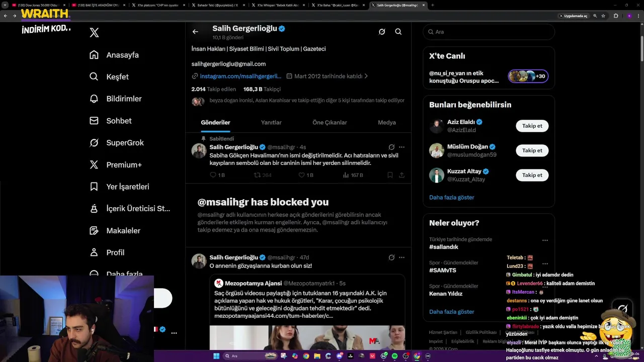Viewport: 644px width, 362px height.
Task: Follow Kuzzat Altay with Takip et
Action: click(532, 175)
